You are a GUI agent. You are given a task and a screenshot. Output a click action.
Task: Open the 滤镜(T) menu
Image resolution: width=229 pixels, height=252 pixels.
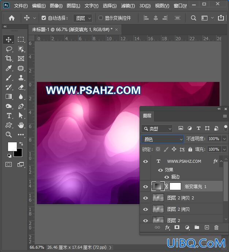pyautogui.click(x=128, y=6)
